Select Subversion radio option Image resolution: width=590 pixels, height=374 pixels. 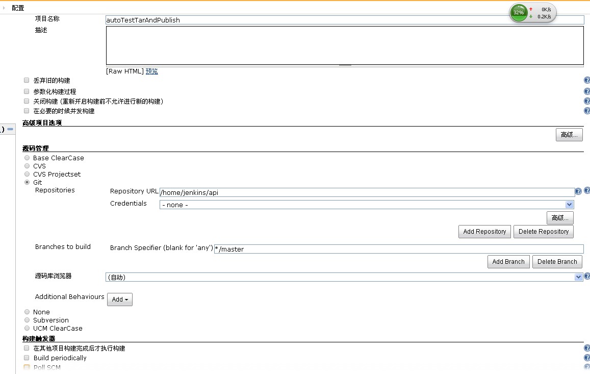click(27, 320)
